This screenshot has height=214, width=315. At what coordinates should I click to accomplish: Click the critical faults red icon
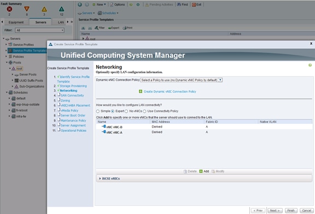(x=9, y=9)
